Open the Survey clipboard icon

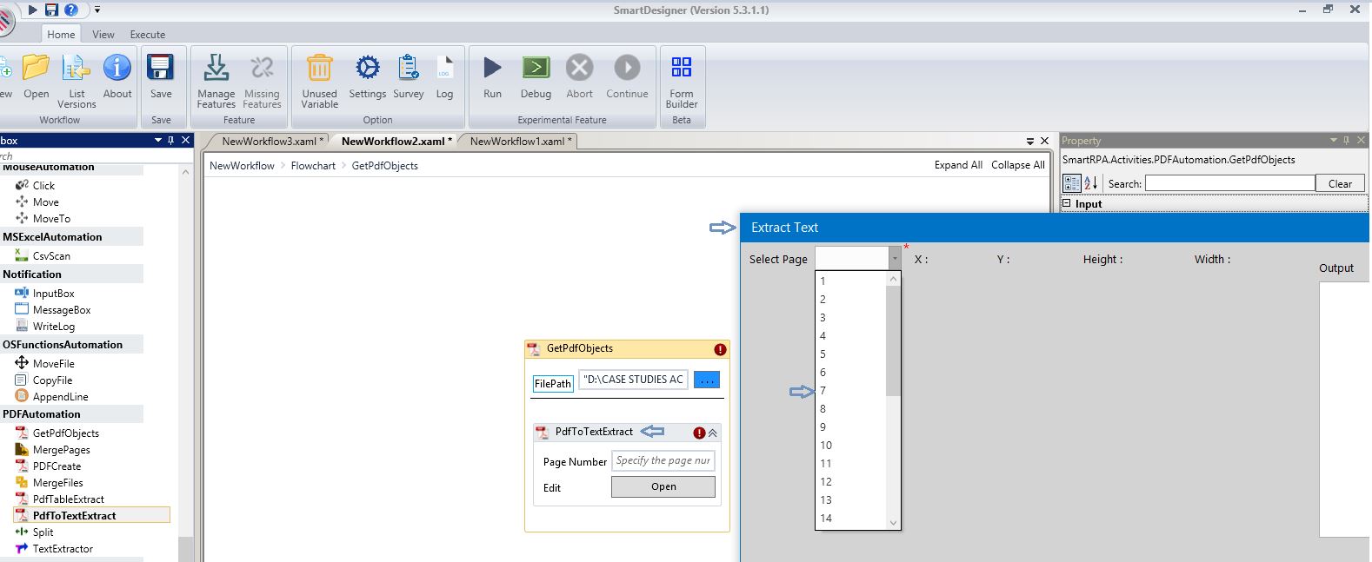(408, 69)
